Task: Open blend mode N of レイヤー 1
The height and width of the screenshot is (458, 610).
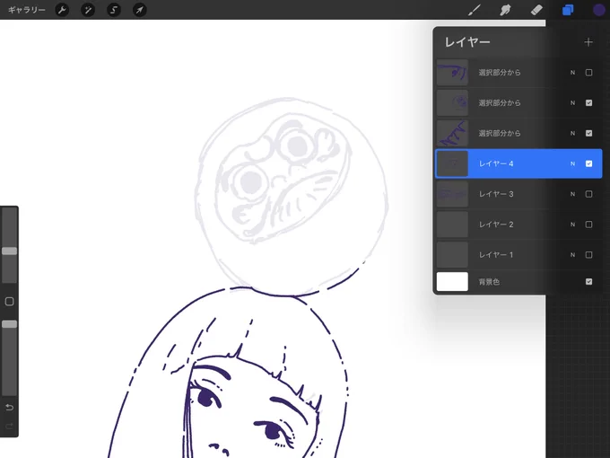Action: [572, 255]
